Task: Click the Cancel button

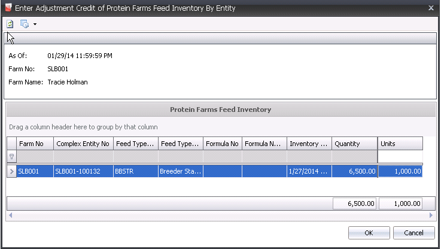Action: point(413,233)
